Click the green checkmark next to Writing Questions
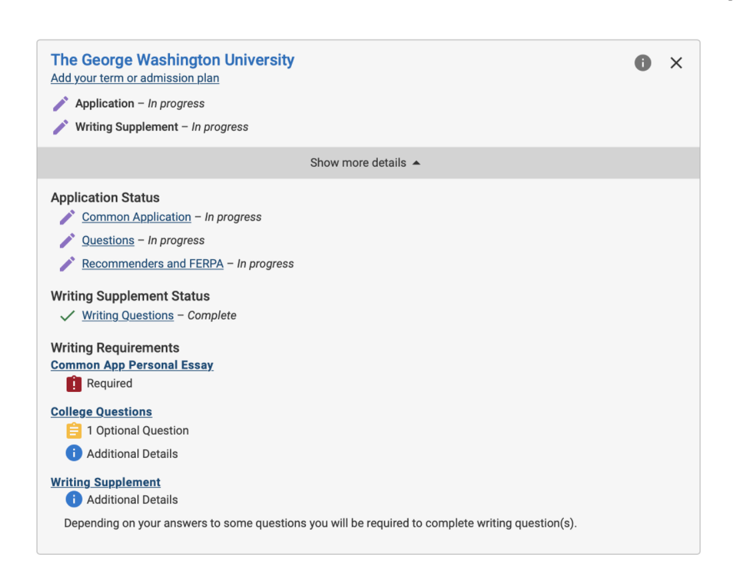 click(x=67, y=315)
